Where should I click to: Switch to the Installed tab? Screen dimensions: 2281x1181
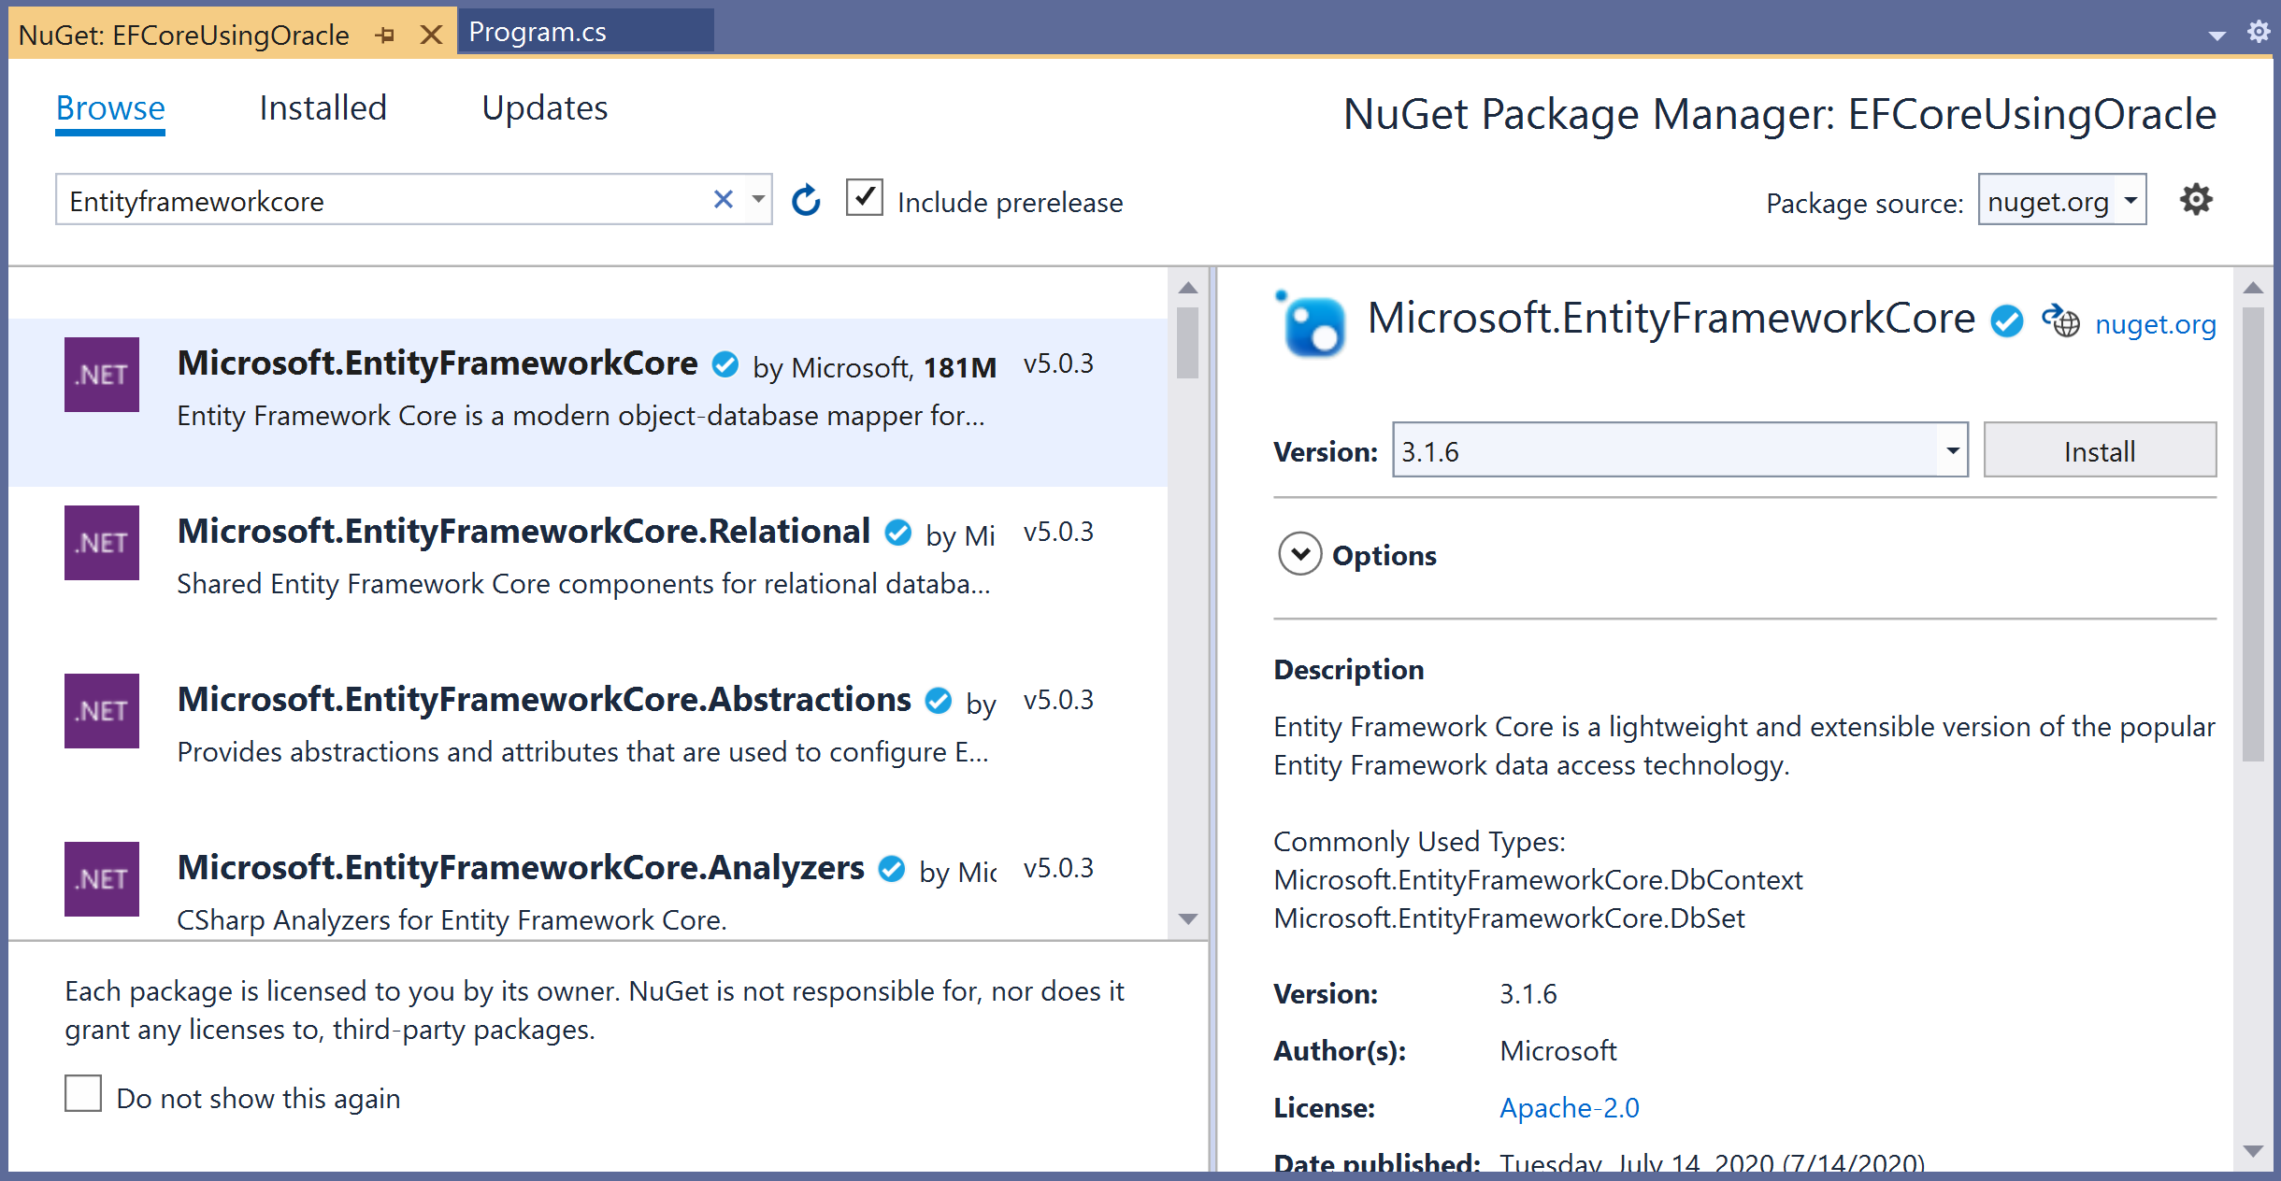pyautogui.click(x=323, y=108)
